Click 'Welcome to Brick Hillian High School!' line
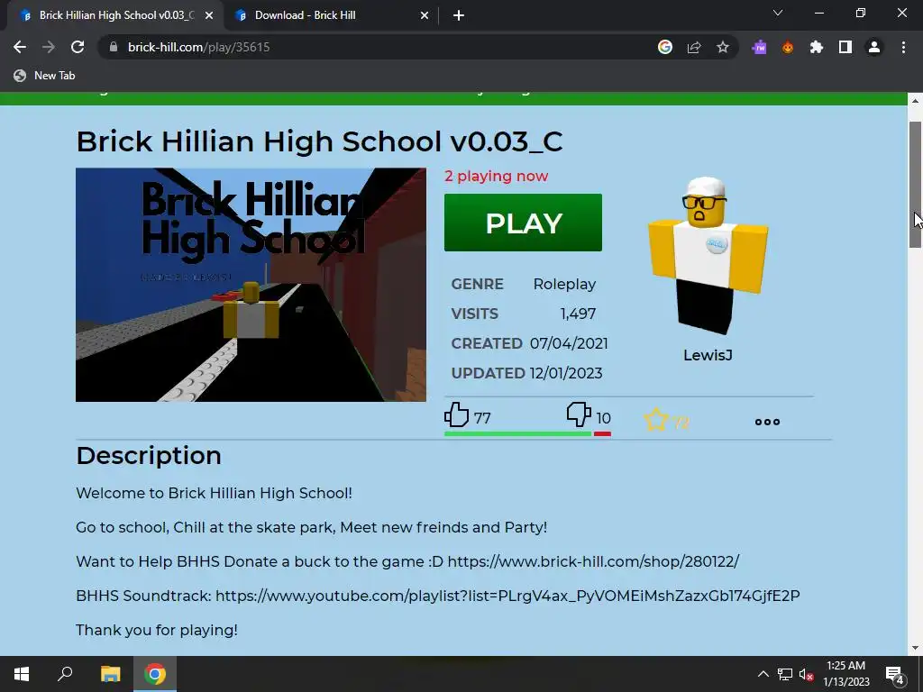 click(215, 493)
